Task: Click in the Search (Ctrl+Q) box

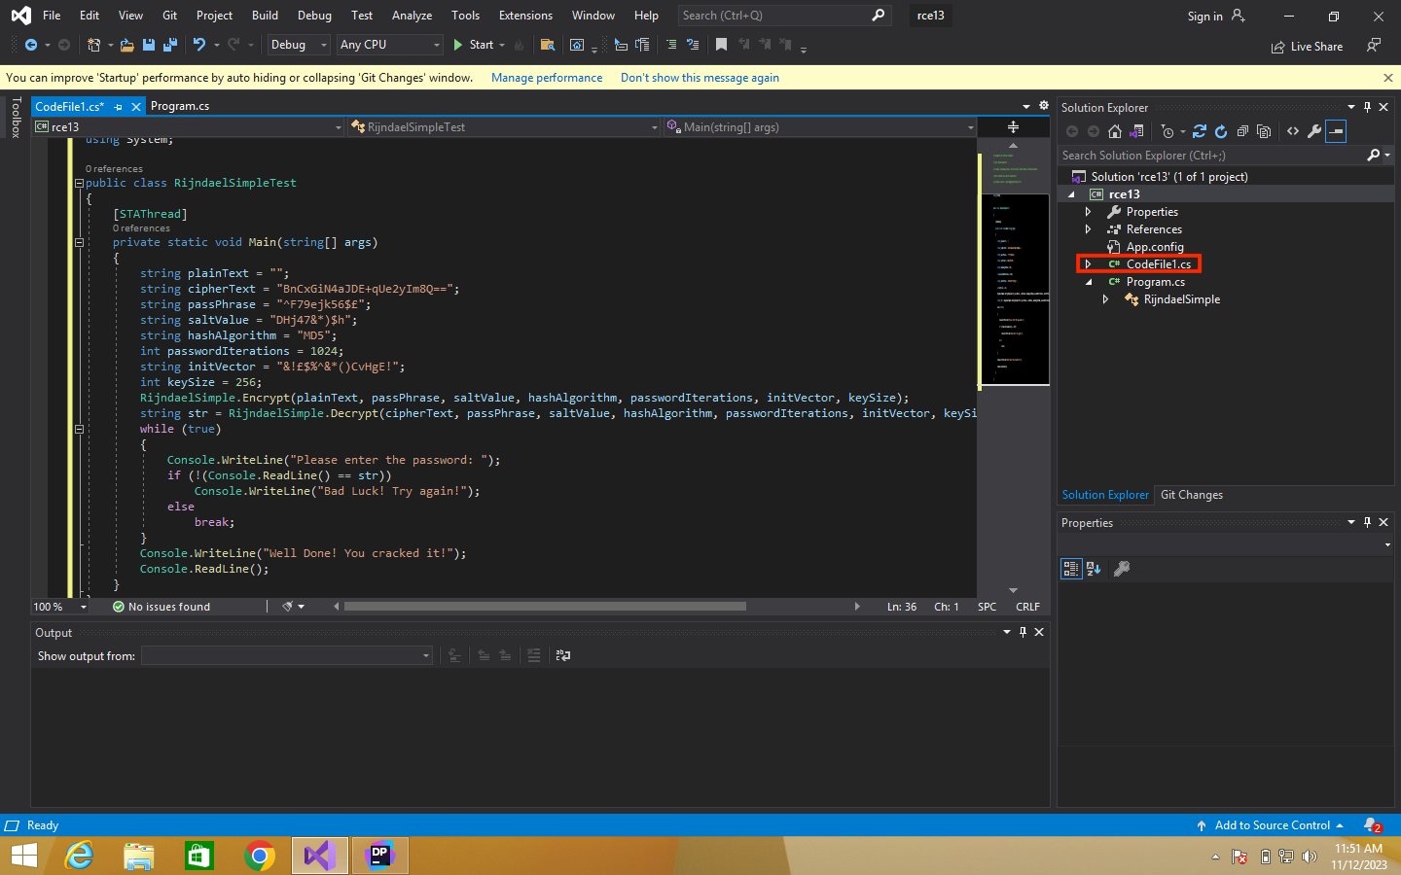Action: [x=783, y=16]
